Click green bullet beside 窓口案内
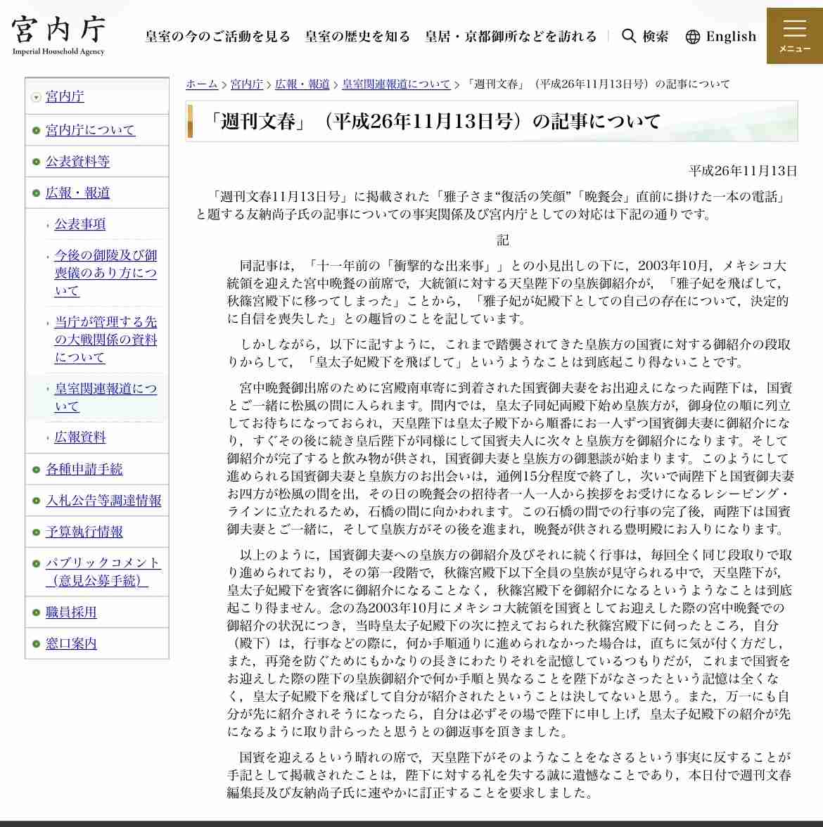The width and height of the screenshot is (823, 827). [x=36, y=644]
